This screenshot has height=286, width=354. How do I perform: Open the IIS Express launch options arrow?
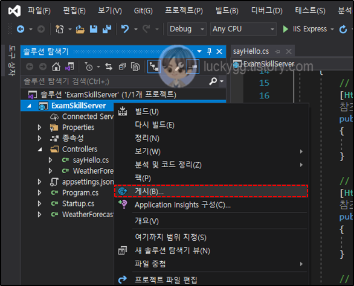(x=332, y=30)
